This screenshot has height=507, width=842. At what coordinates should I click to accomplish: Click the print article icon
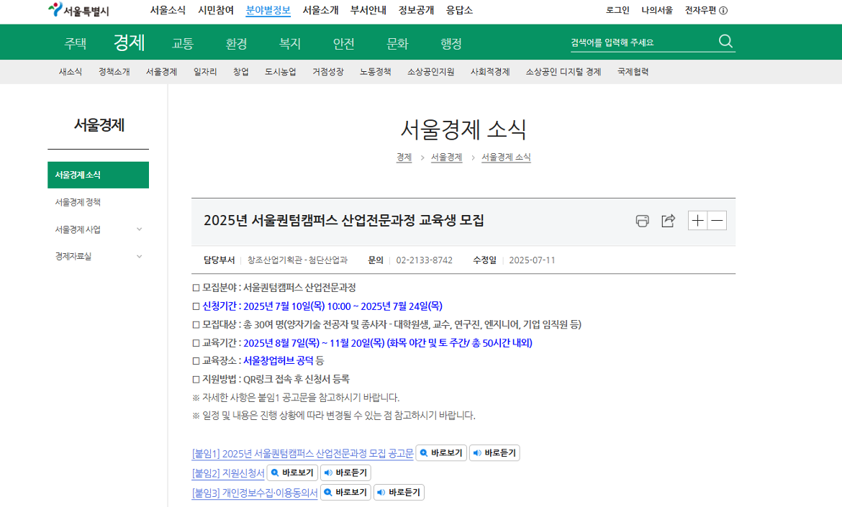[x=641, y=221]
